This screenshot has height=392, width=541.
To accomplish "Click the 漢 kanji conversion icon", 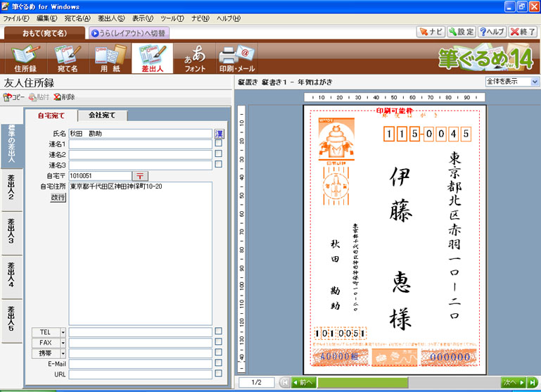I will point(219,133).
